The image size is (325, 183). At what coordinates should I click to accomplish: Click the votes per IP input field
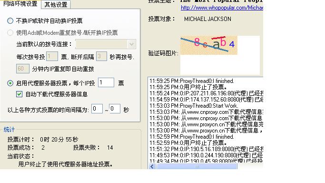[106, 82]
